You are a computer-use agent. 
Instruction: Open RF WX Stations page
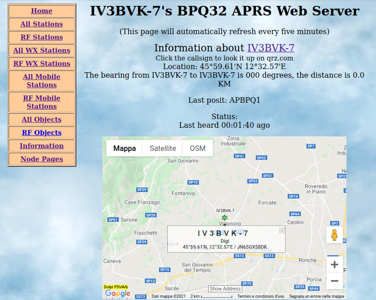[42, 64]
